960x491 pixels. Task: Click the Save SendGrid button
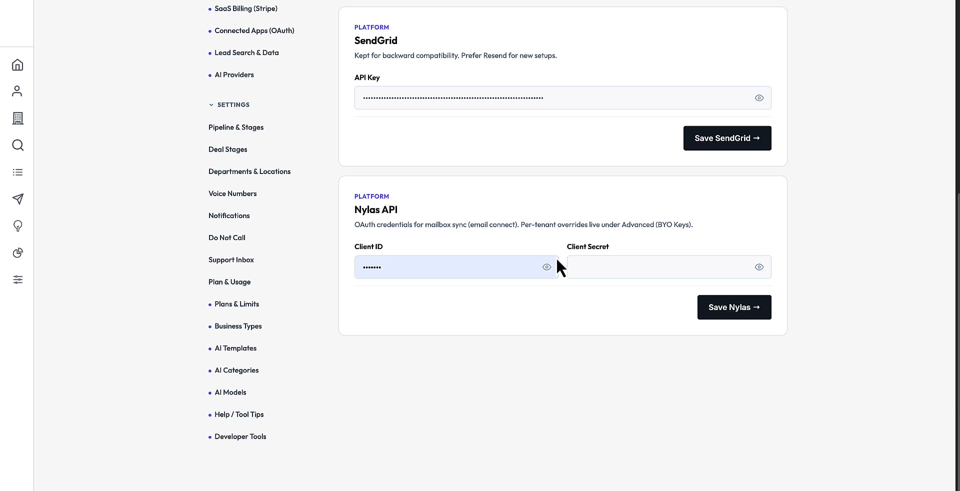point(727,138)
